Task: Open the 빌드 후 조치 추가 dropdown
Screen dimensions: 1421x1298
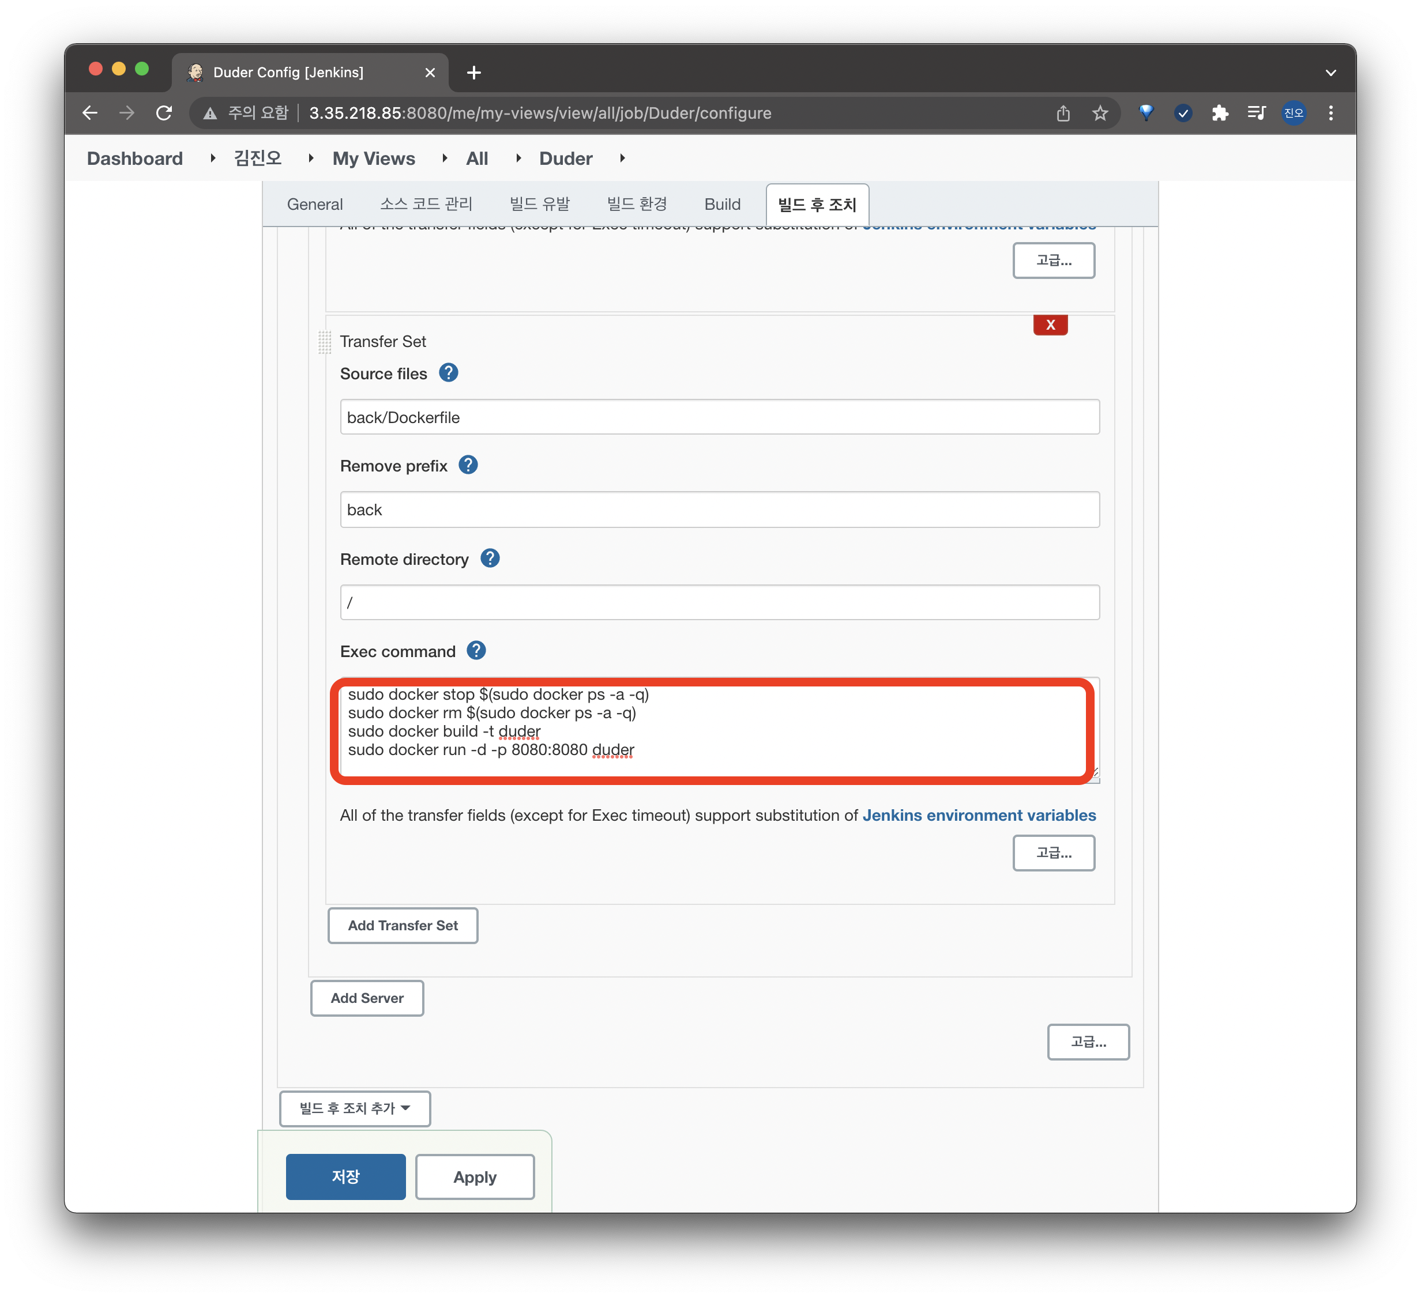Action: click(x=355, y=1108)
